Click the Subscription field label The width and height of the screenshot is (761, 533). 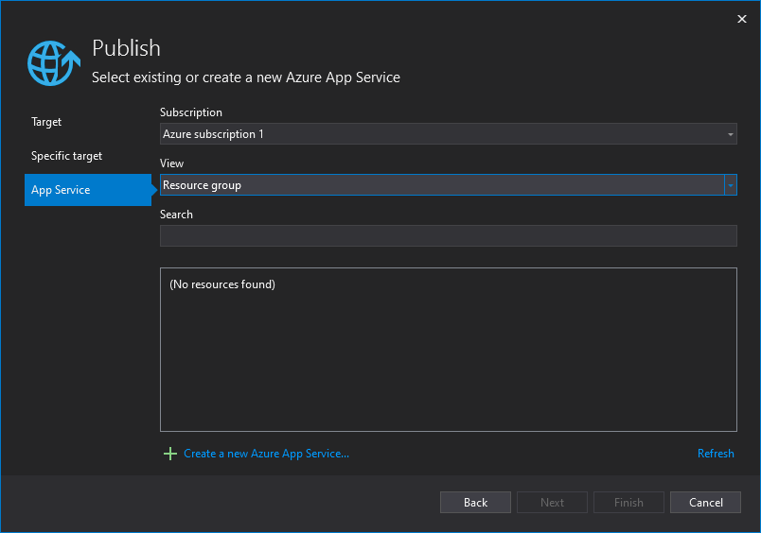(x=191, y=112)
